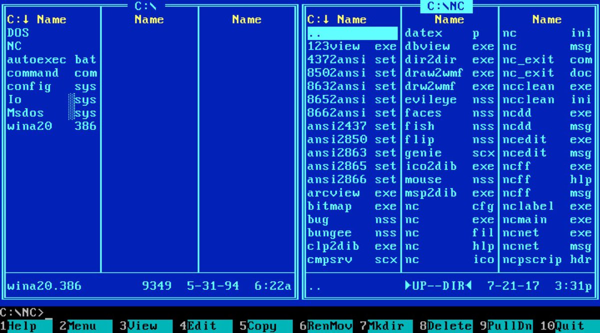Select the 123view exe file
Image resolution: width=600 pixels, height=333 pixels.
352,46
